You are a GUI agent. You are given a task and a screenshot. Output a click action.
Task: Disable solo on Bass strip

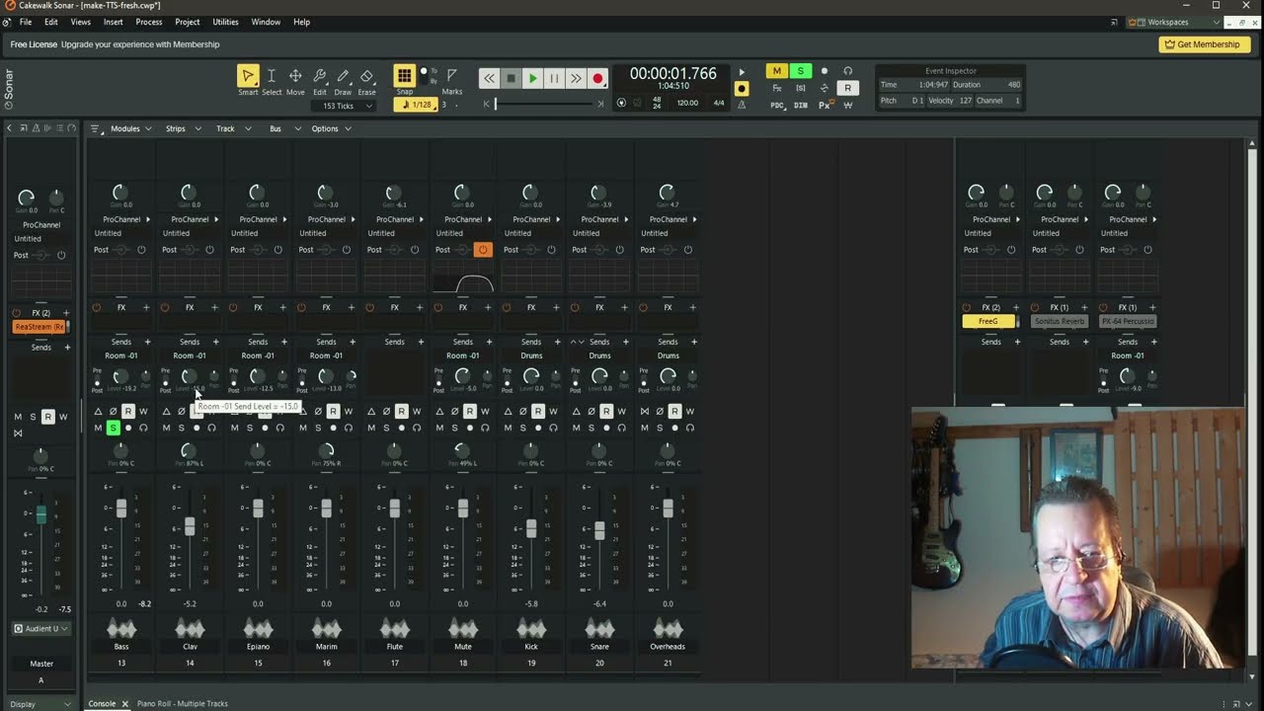(113, 428)
